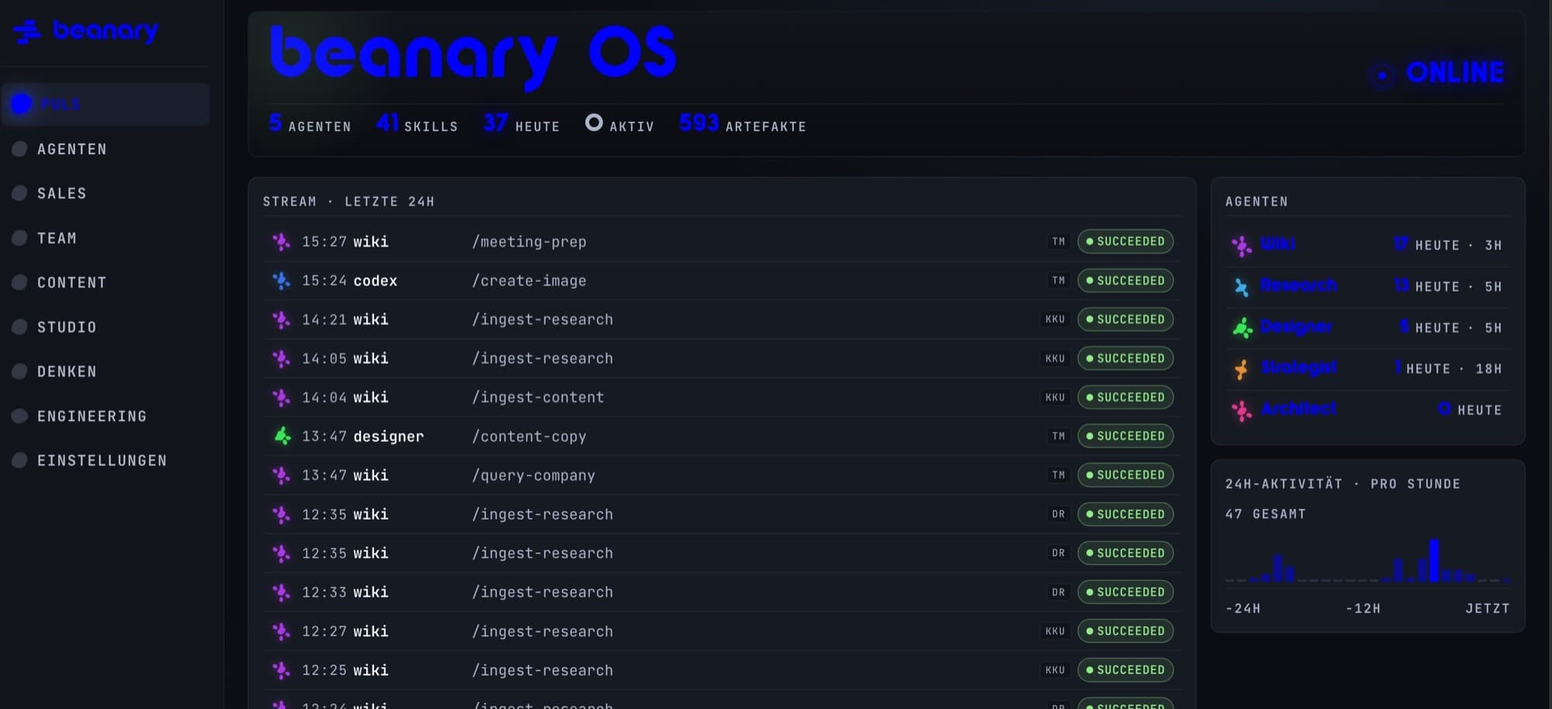Screen dimensions: 1552x709
Task: Click the TM tag on /create-image row
Action: tap(1058, 281)
